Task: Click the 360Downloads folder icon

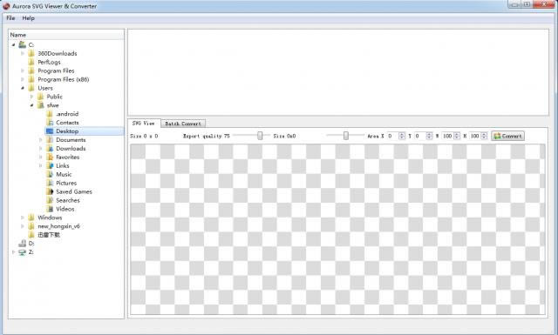Action: pyautogui.click(x=31, y=53)
